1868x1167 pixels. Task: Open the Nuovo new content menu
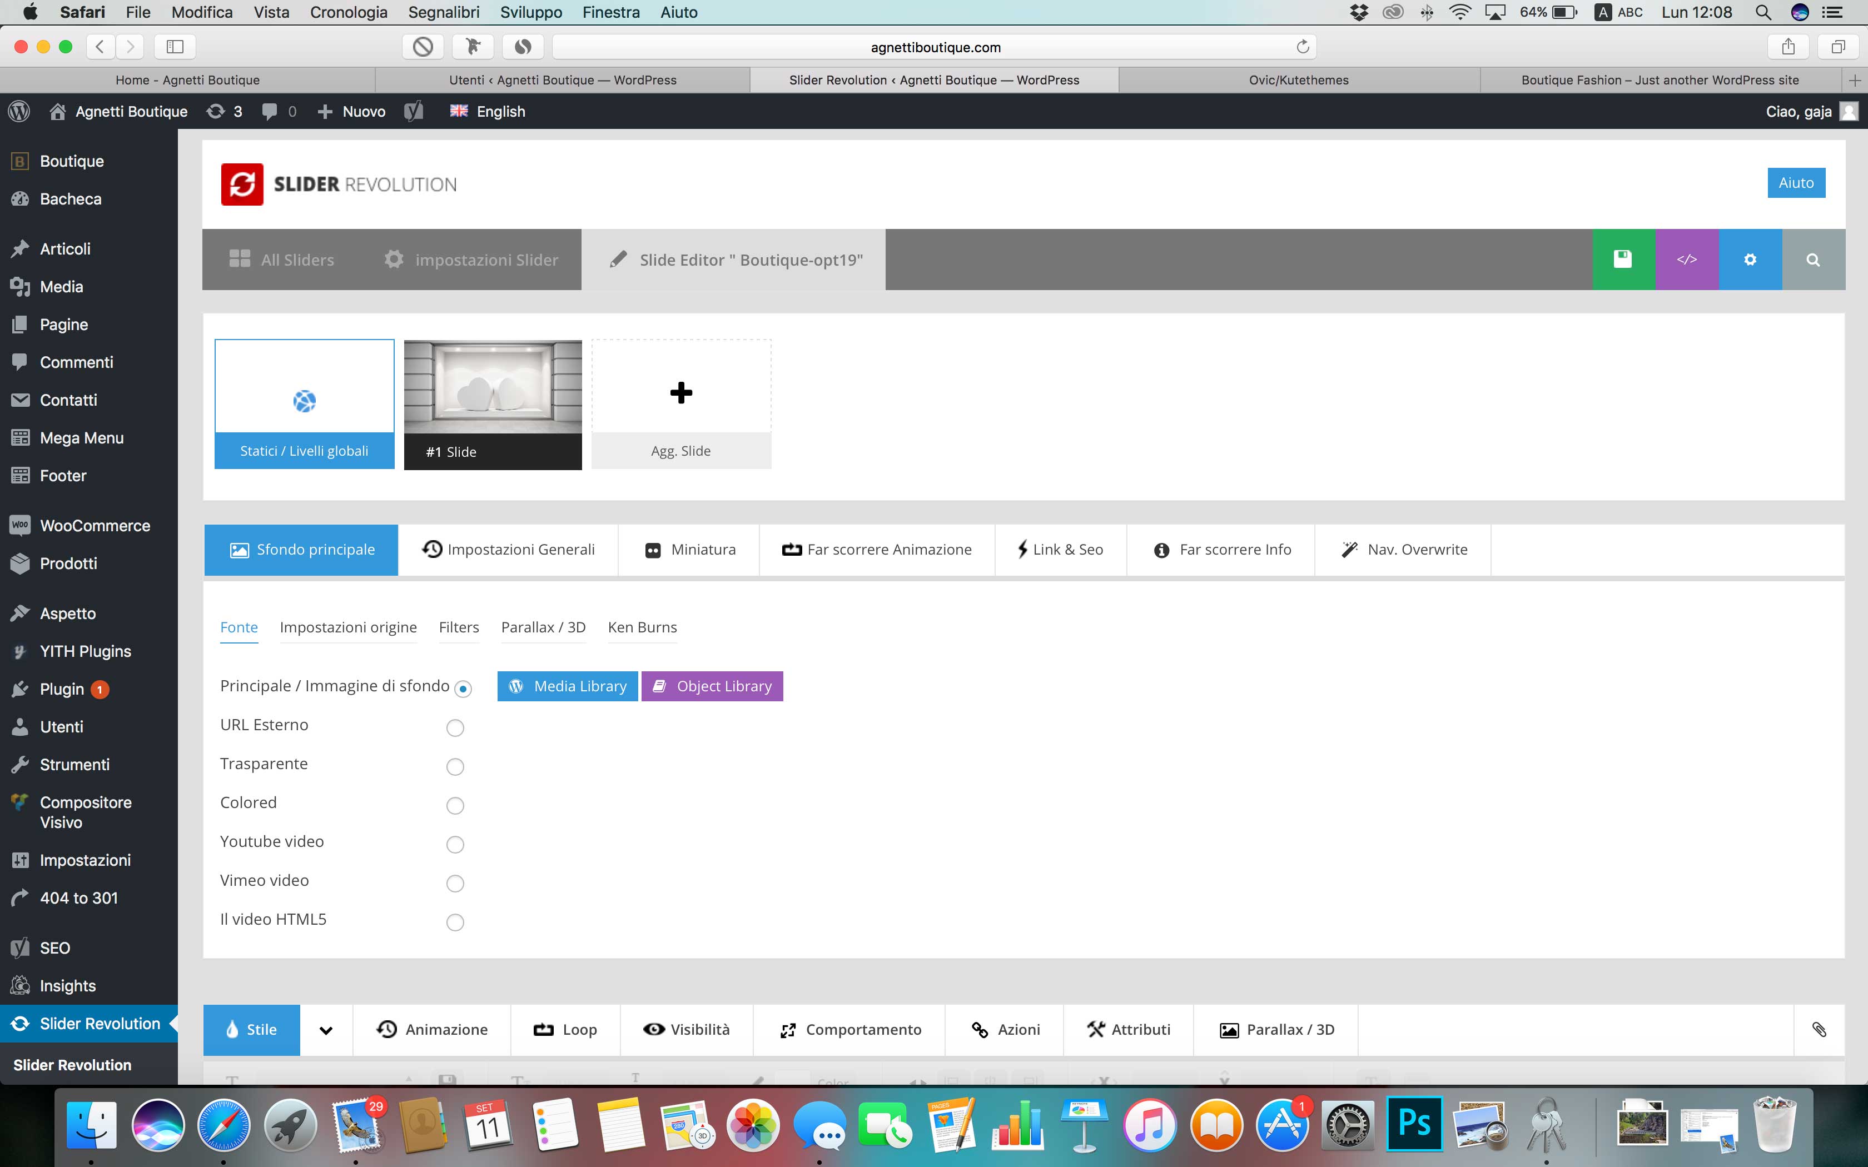pyautogui.click(x=351, y=111)
